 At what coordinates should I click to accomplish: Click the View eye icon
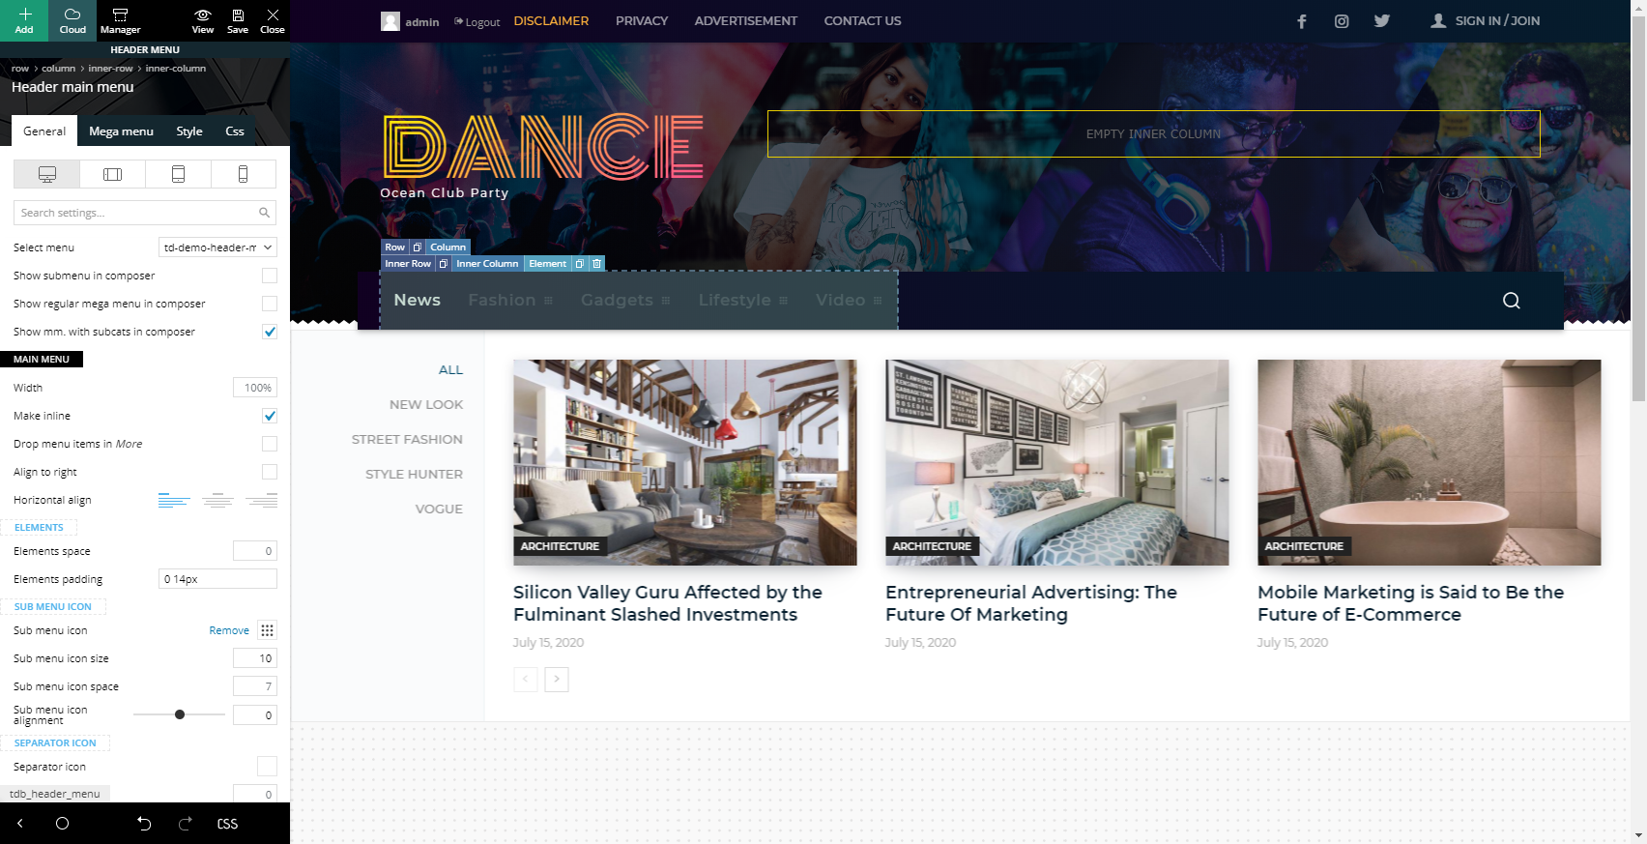203,20
